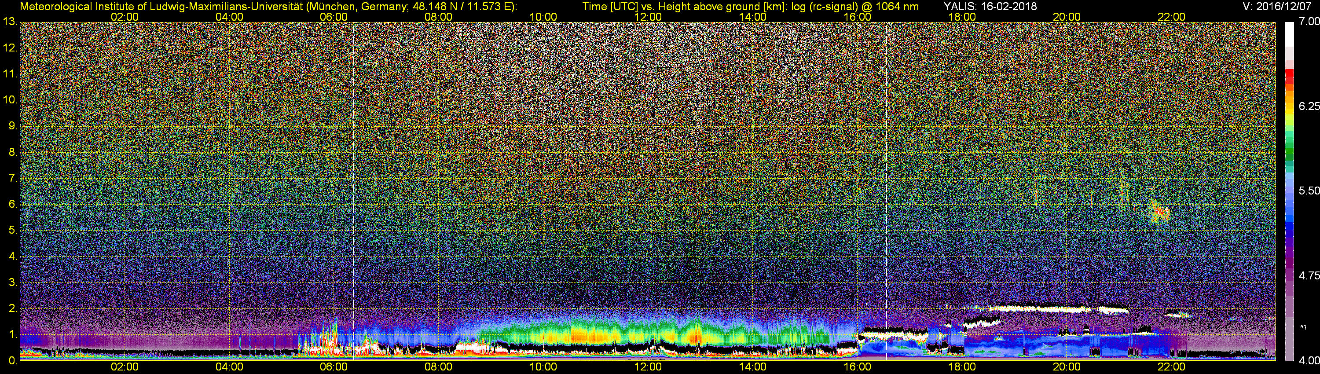Click the '10:00' label on the bottom time axis
Image resolution: width=1320 pixels, height=374 pixels.
coord(543,367)
